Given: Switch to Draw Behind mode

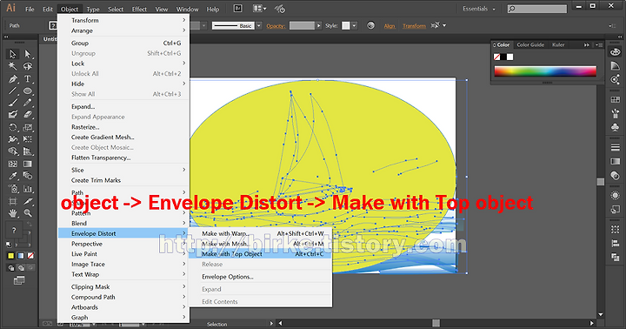Looking at the screenshot, I should (x=20, y=268).
